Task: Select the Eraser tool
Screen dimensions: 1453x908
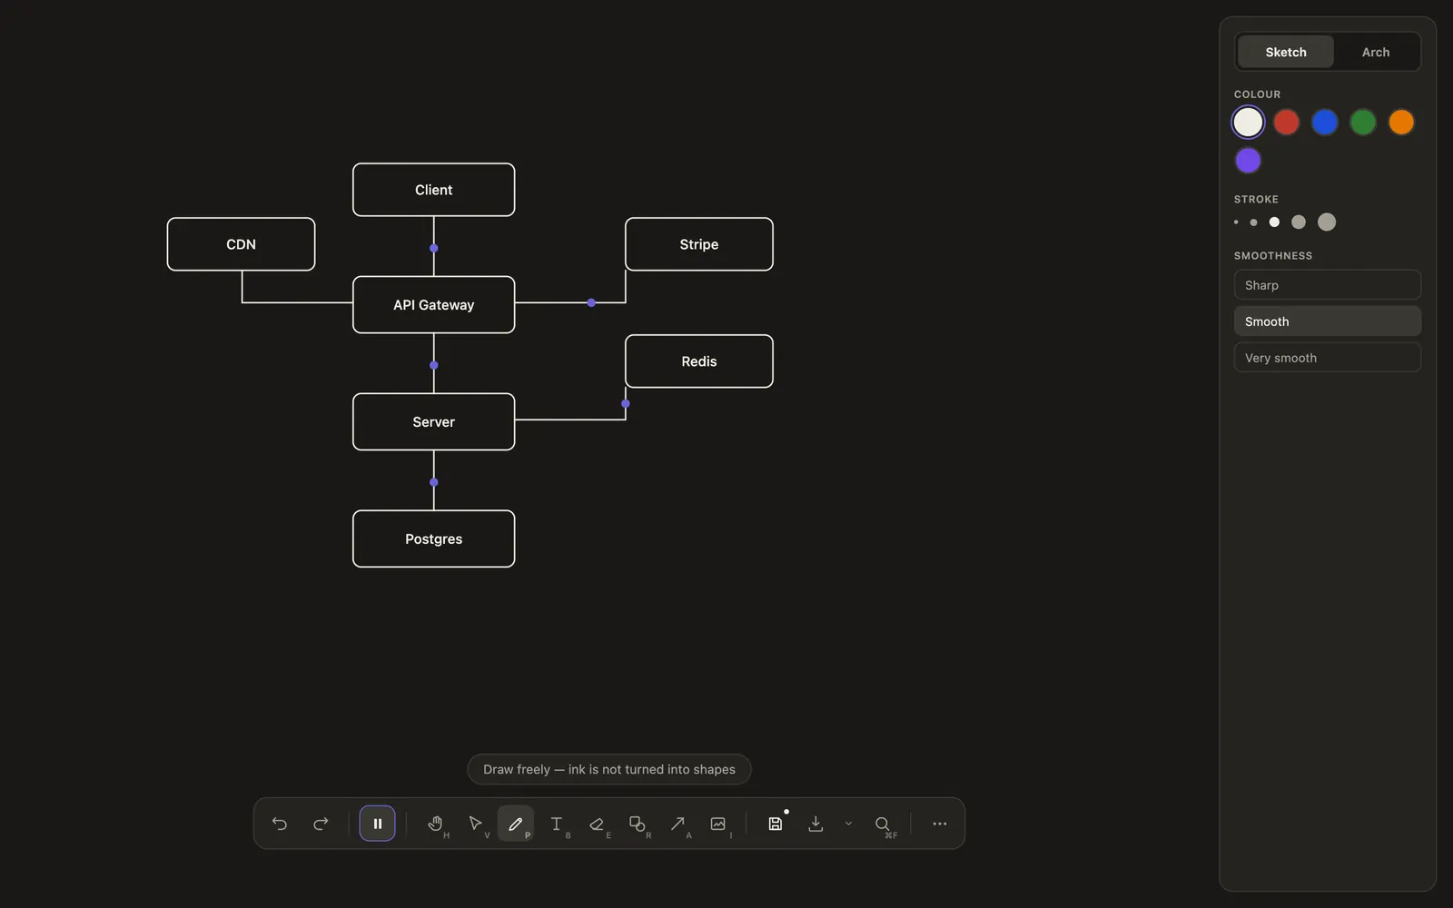Action: (597, 824)
